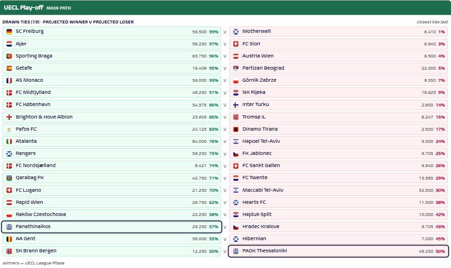
Task: Click the Czech flag beside FK Jablonec
Action: (236, 154)
